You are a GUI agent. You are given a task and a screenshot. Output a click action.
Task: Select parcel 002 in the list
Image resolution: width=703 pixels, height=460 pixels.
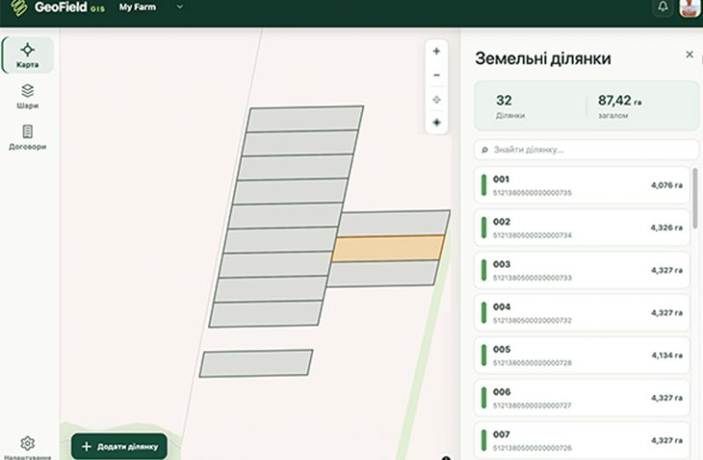coord(582,227)
